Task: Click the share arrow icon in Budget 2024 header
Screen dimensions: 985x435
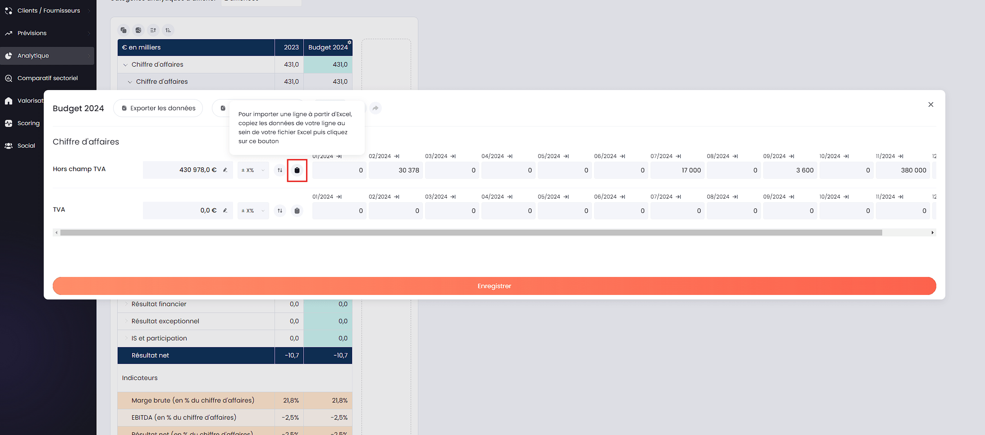Action: 376,108
